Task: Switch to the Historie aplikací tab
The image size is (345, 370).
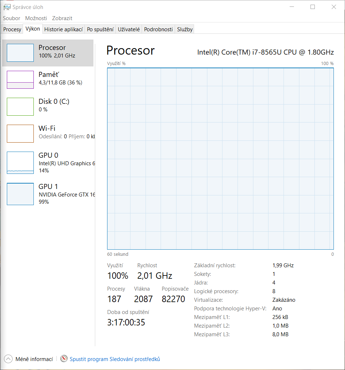Action: pos(64,29)
